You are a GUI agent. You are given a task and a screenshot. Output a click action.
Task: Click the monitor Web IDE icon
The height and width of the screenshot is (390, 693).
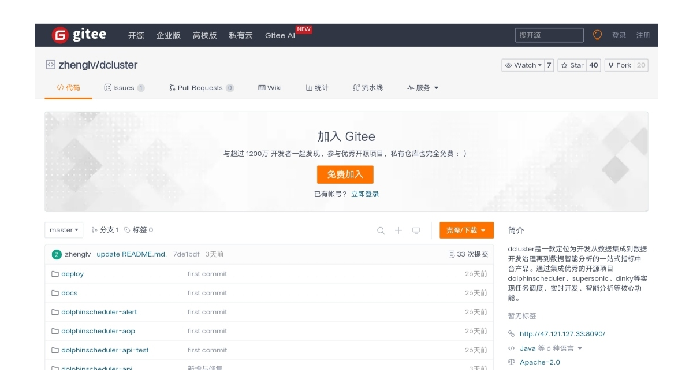click(416, 231)
